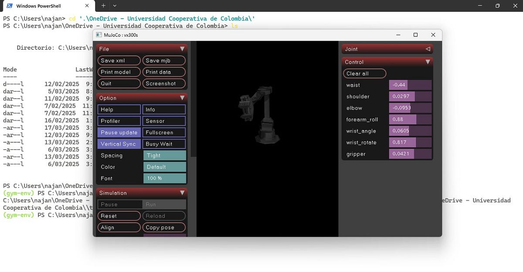Open the Spacing dropdown set to Tight
This screenshot has width=523, height=272.
(164, 155)
